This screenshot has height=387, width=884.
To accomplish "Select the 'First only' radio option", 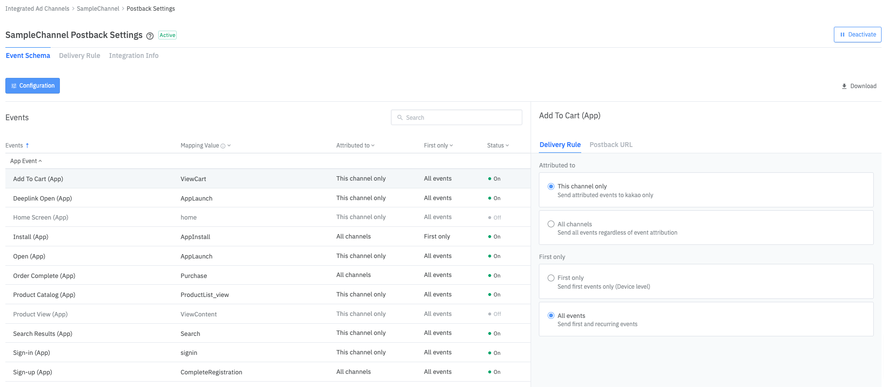I will [x=551, y=278].
